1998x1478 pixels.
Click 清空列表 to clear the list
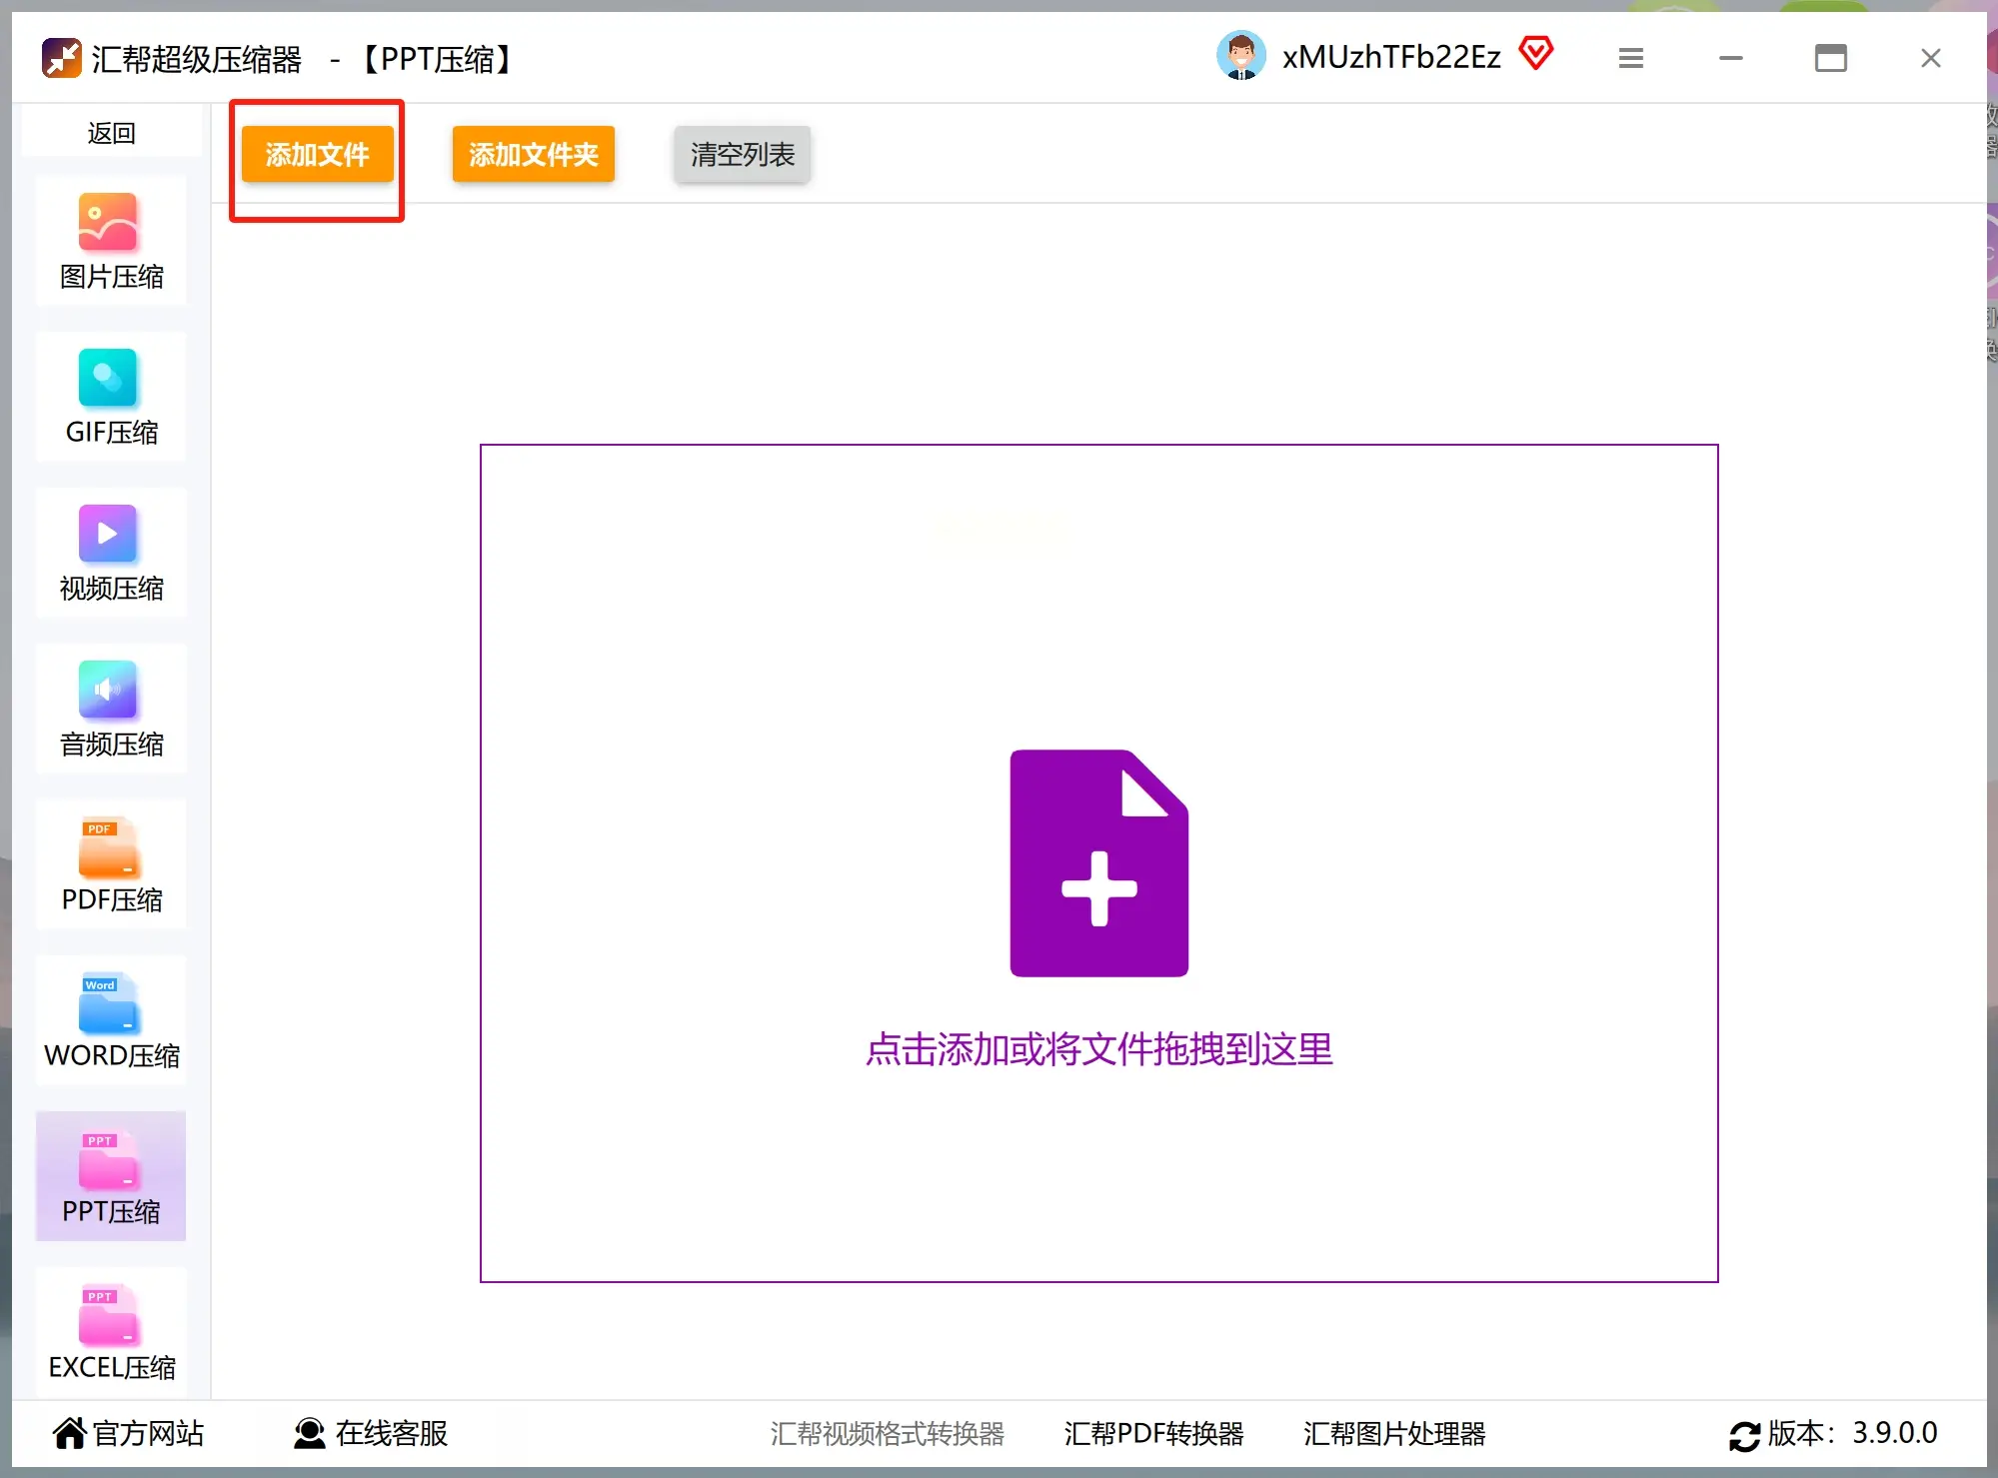(x=741, y=155)
